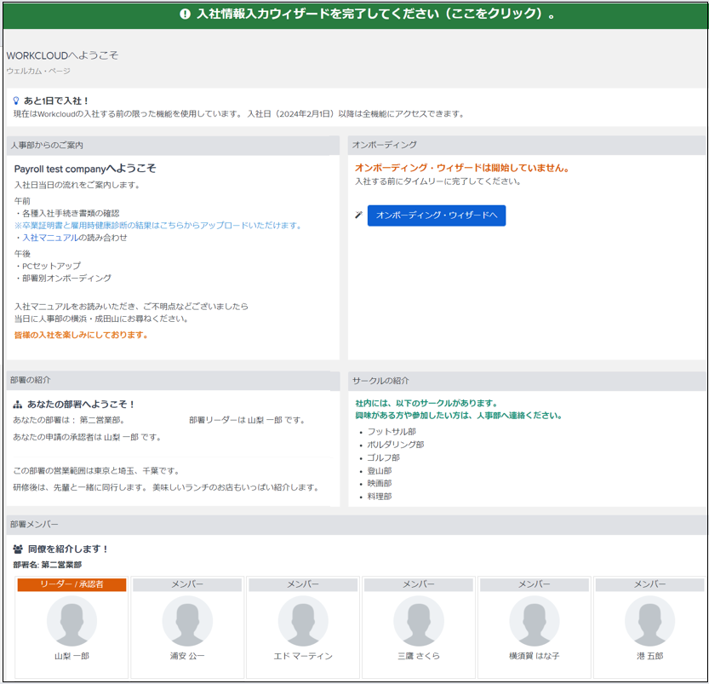The width and height of the screenshot is (709, 684).
Task: Click the exclamation icon in the green banner
Action: coord(185,14)
